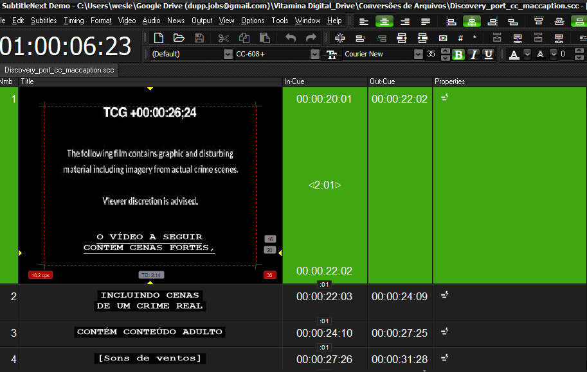587x372 pixels.
Task: Decrease the font size 35 stepper
Action: pos(445,58)
